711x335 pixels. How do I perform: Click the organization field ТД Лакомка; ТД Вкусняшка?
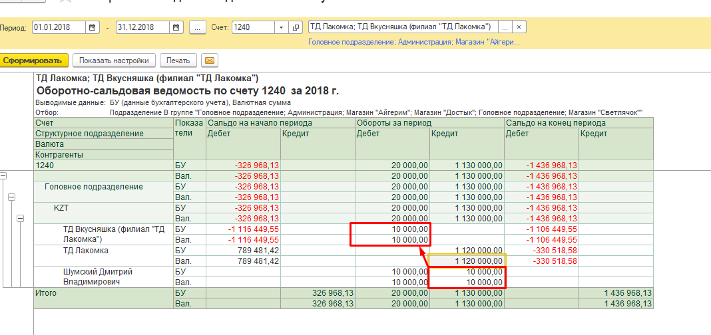click(x=403, y=27)
